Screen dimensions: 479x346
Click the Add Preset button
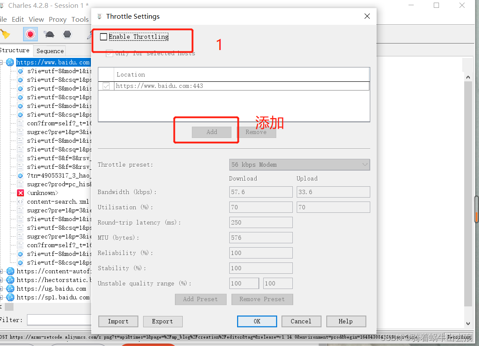pos(201,299)
